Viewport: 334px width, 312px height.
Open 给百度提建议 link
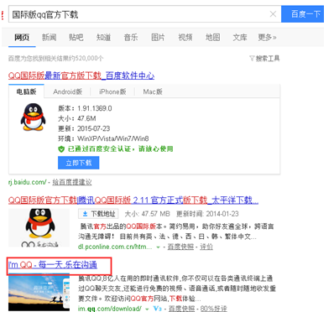coord(72,182)
